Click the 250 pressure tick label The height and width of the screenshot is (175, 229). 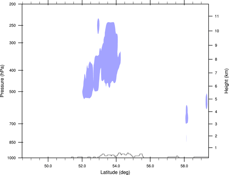[x=12, y=25]
